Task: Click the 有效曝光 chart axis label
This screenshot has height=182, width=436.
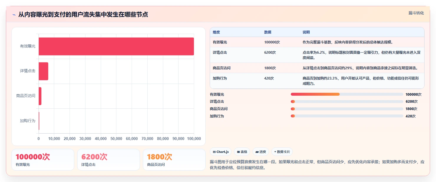Action: point(28,46)
